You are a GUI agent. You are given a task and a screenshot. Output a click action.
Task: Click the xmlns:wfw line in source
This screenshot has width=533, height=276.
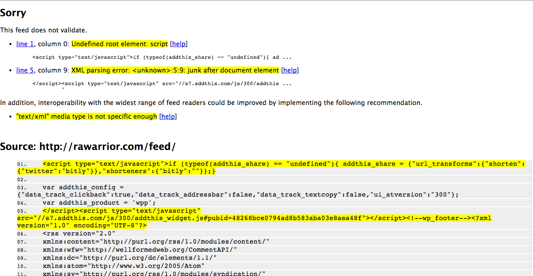point(140,250)
